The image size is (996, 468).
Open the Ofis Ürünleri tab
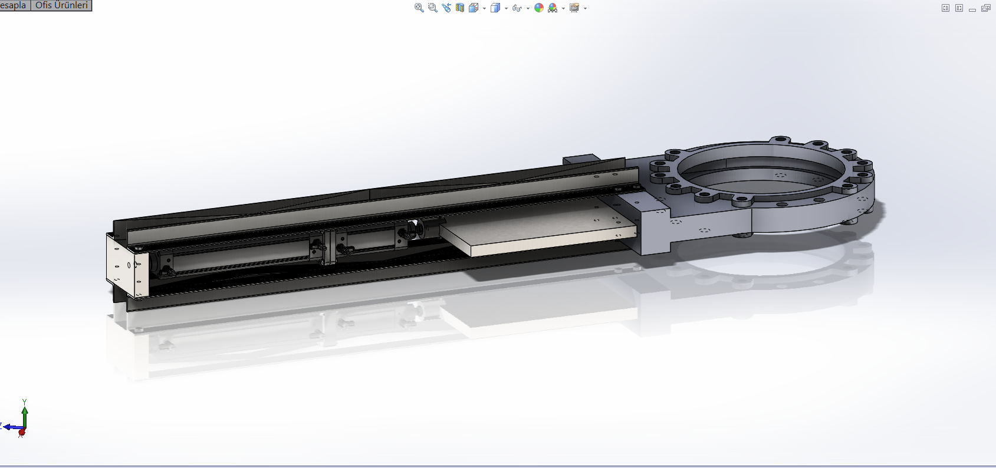pos(61,5)
